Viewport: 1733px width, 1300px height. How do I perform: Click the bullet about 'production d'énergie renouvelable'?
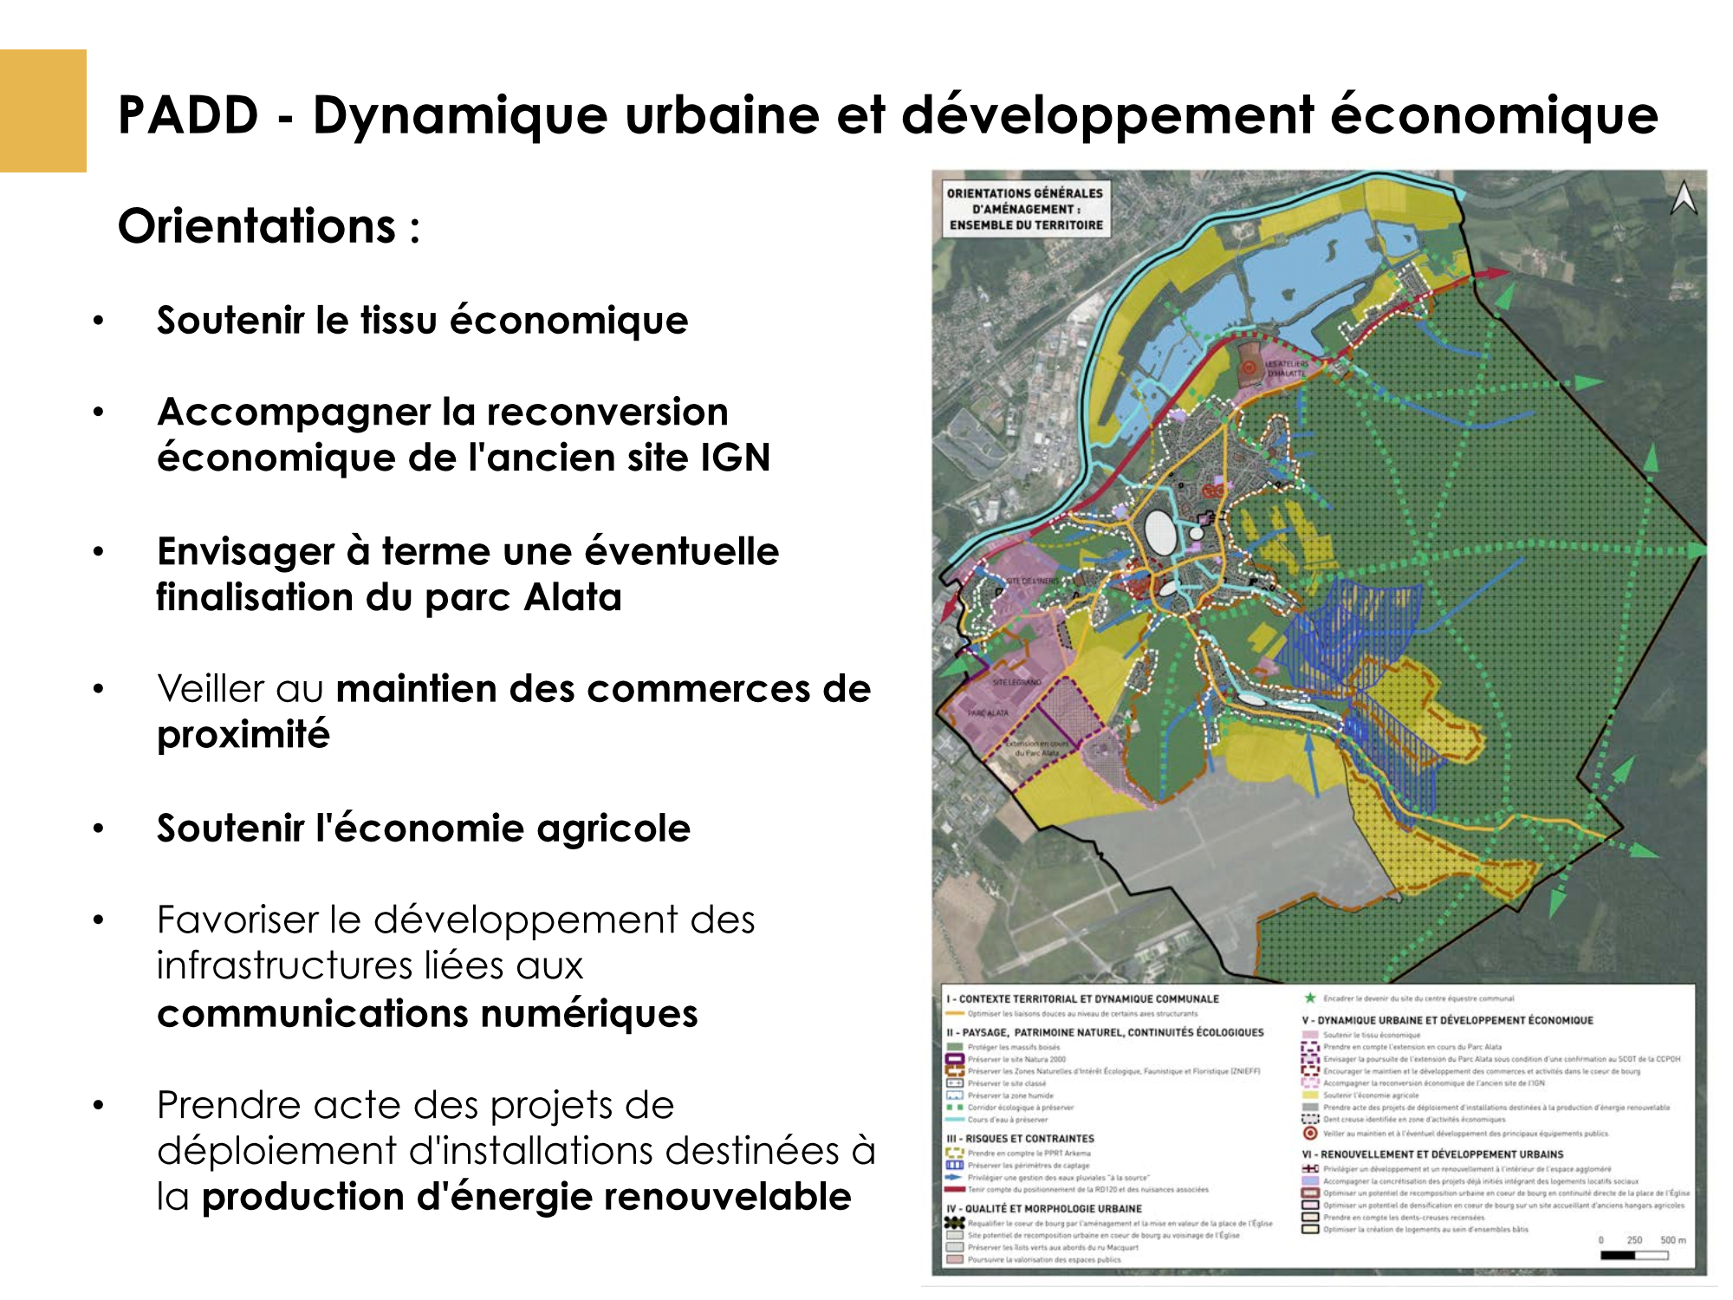(516, 1151)
